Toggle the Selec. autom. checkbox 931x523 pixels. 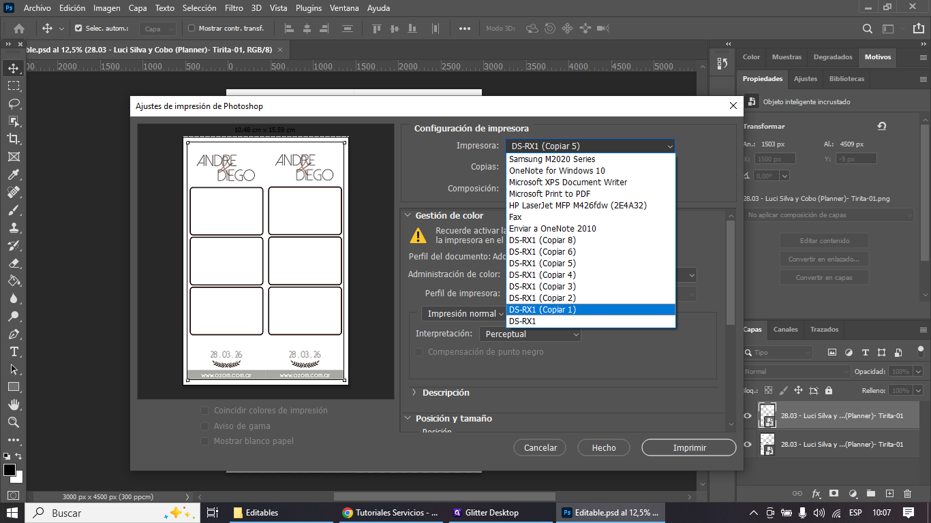[78, 29]
